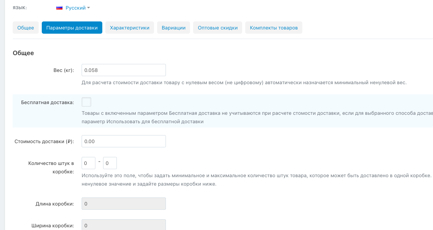Image resolution: width=433 pixels, height=230 pixels.
Task: Click the Ширина коробки field
Action: pyautogui.click(x=123, y=225)
